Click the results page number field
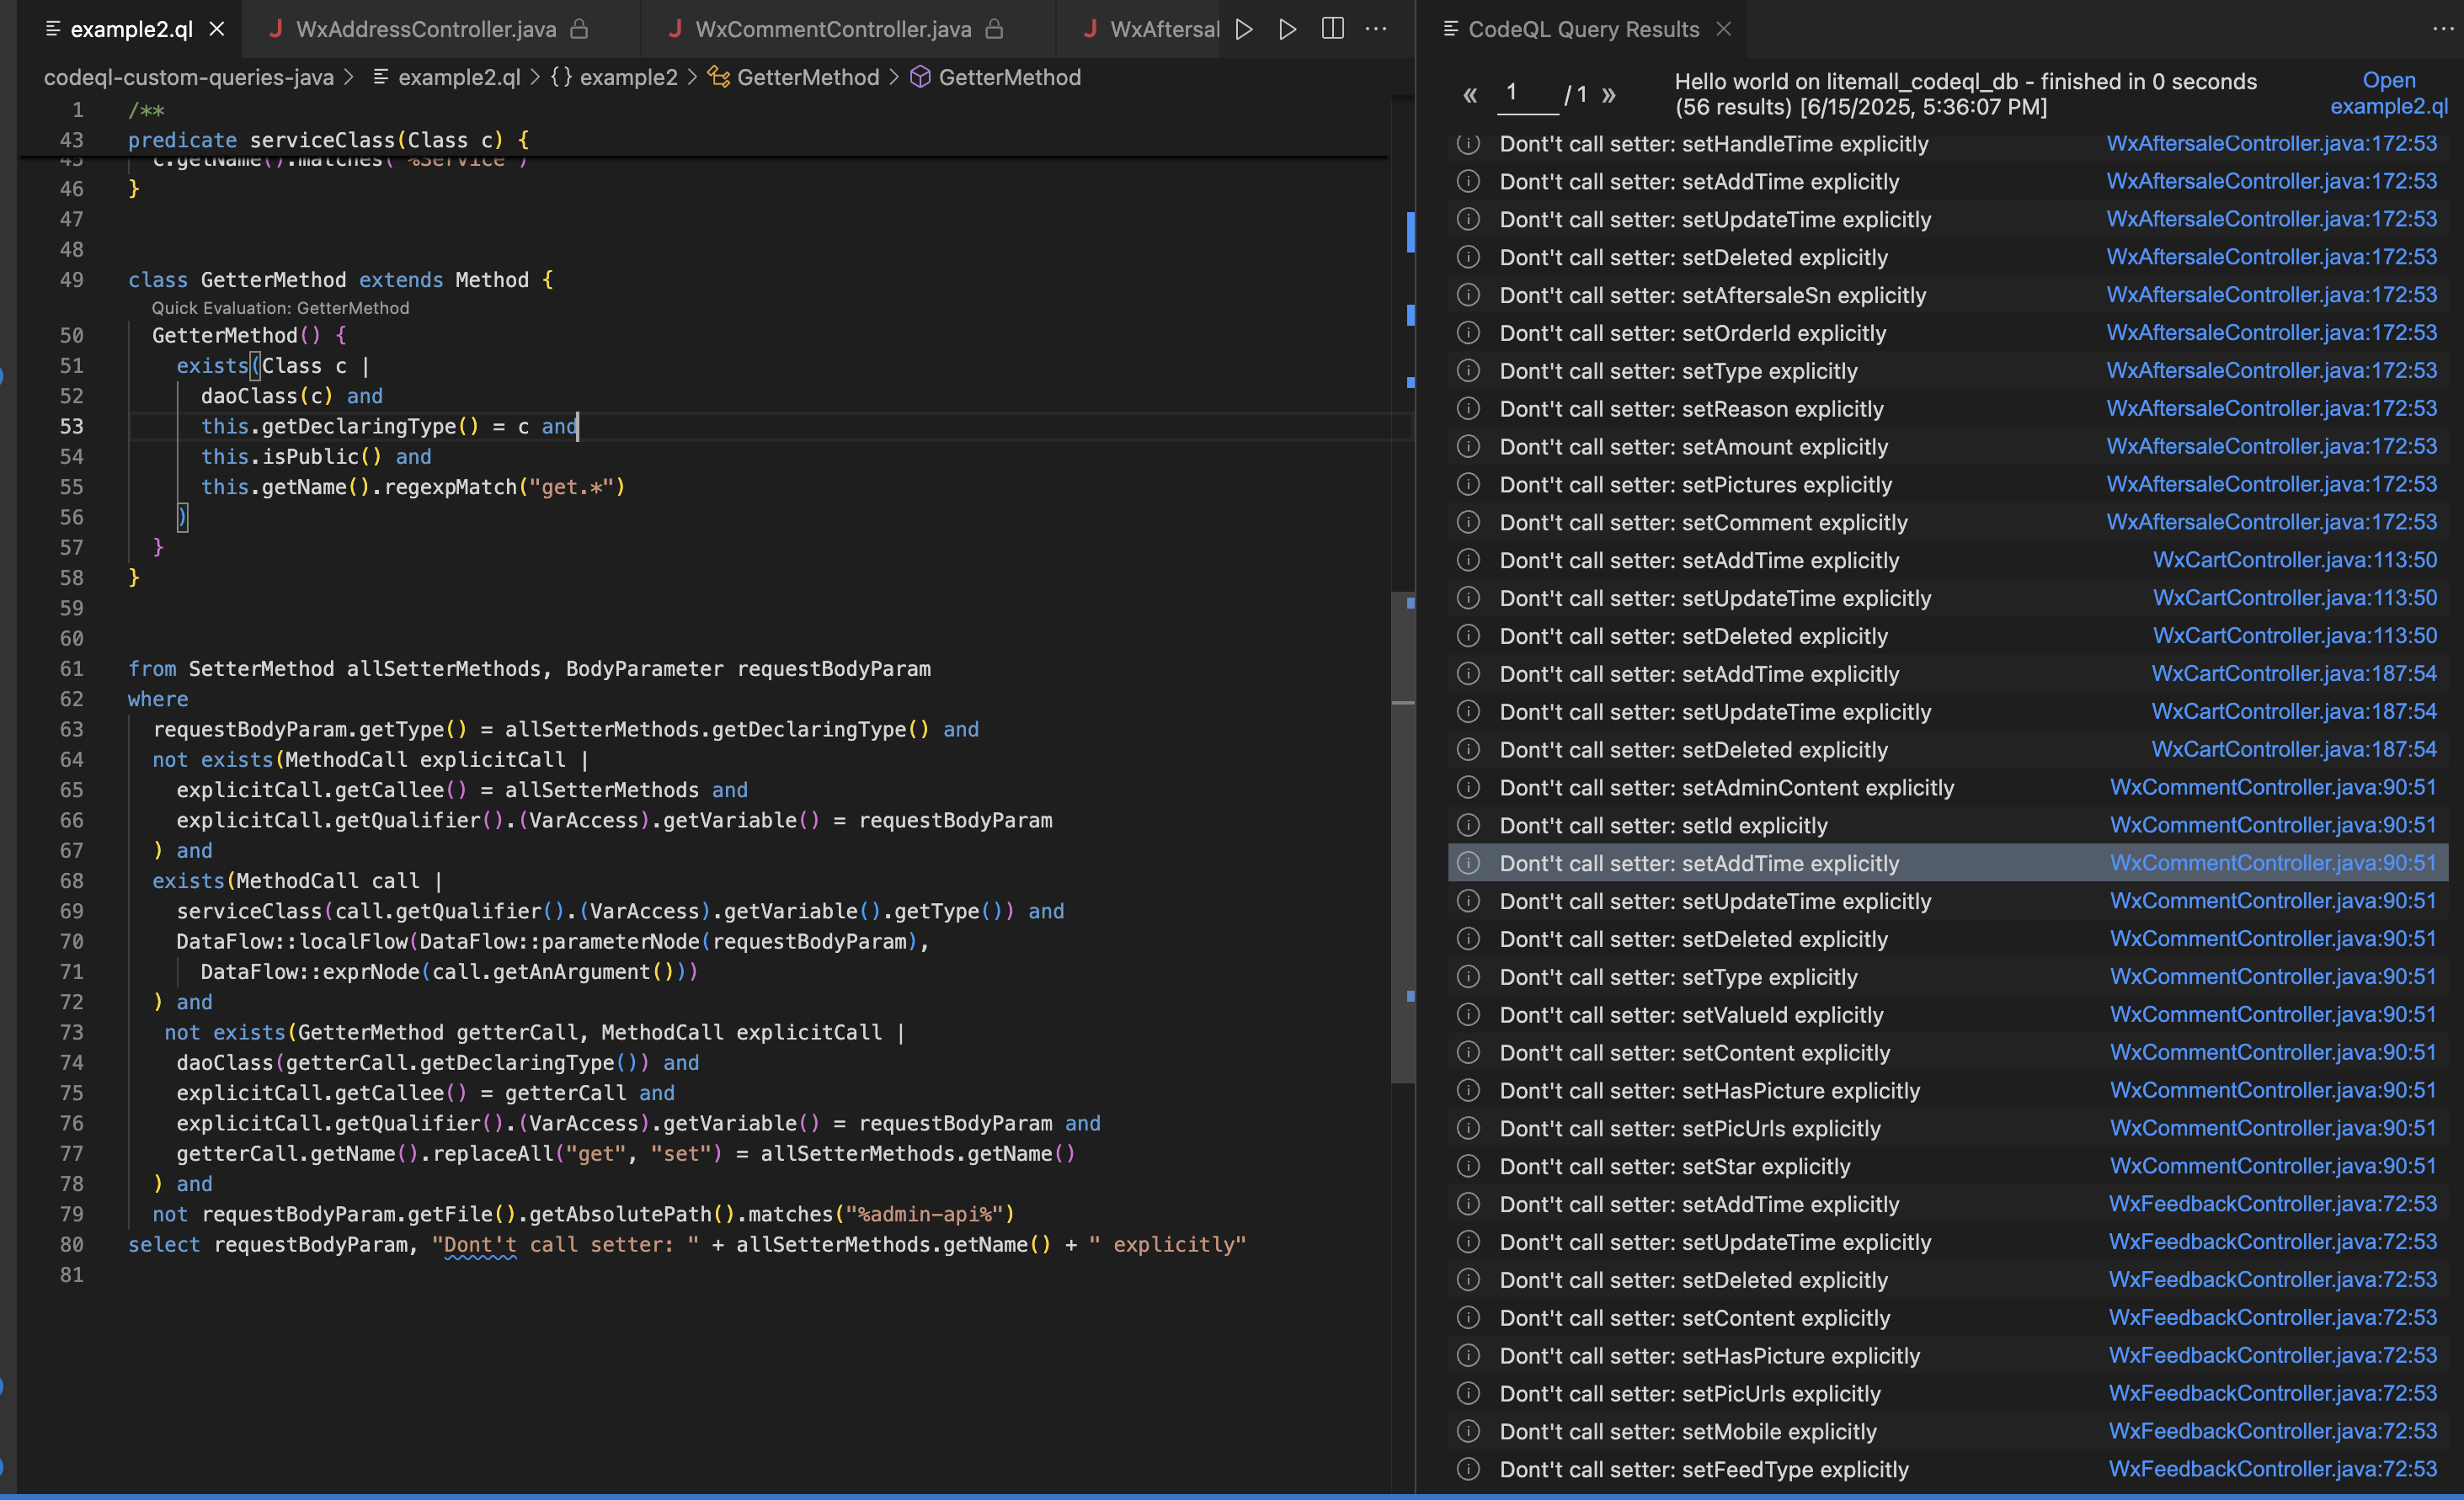Image resolution: width=2464 pixels, height=1500 pixels. pos(1526,93)
